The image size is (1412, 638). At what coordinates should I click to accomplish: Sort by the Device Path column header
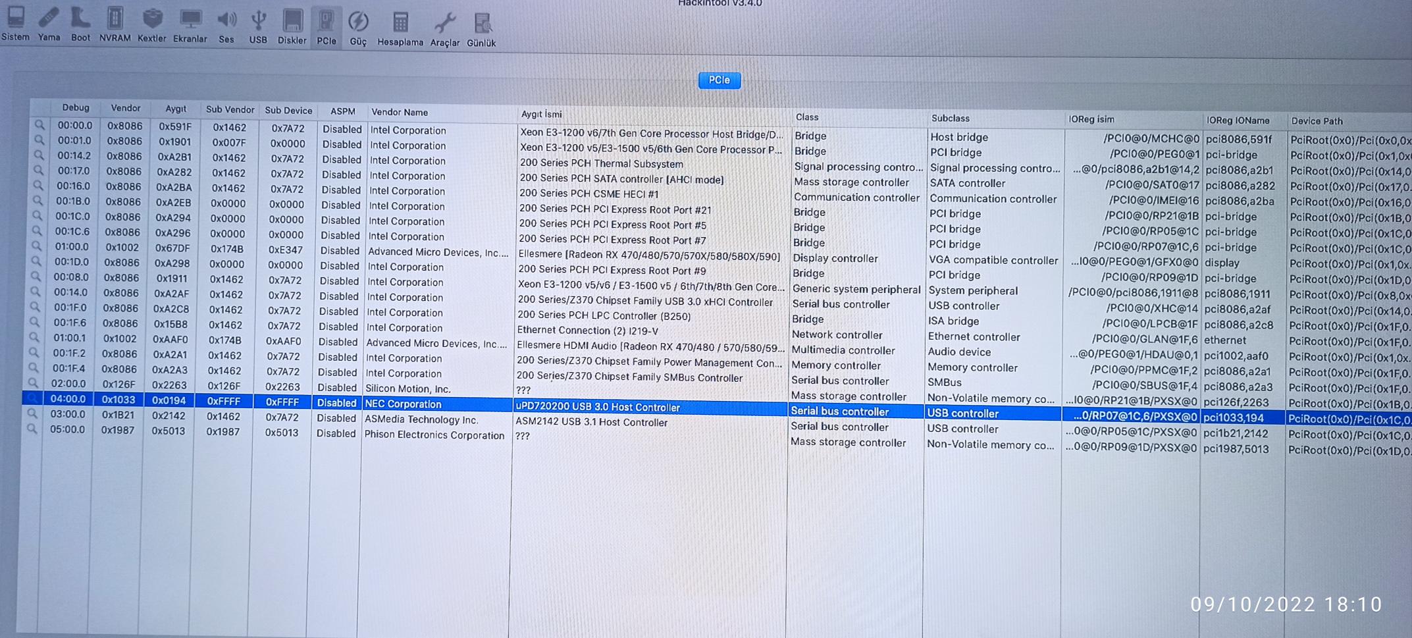pos(1317,121)
